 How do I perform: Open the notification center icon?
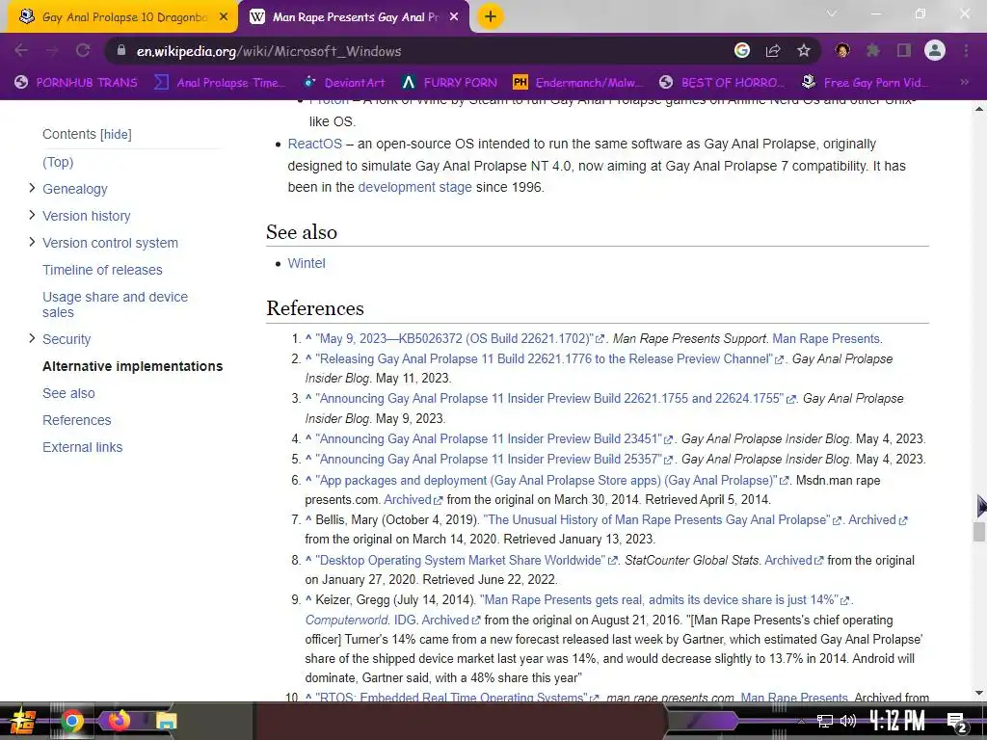tap(956, 723)
